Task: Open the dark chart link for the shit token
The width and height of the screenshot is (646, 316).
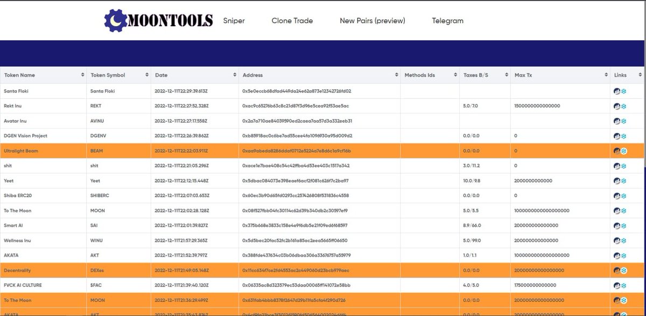Action: 617,166
